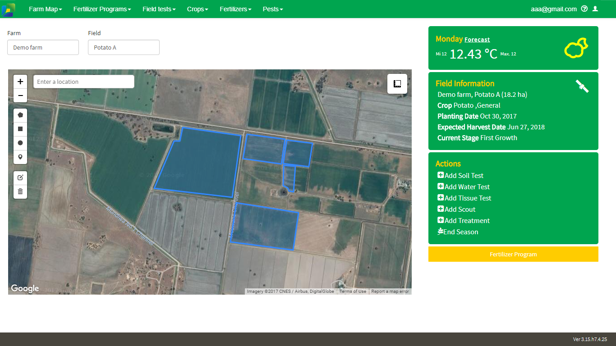Zoom out of the map
The width and height of the screenshot is (616, 346).
click(x=20, y=96)
